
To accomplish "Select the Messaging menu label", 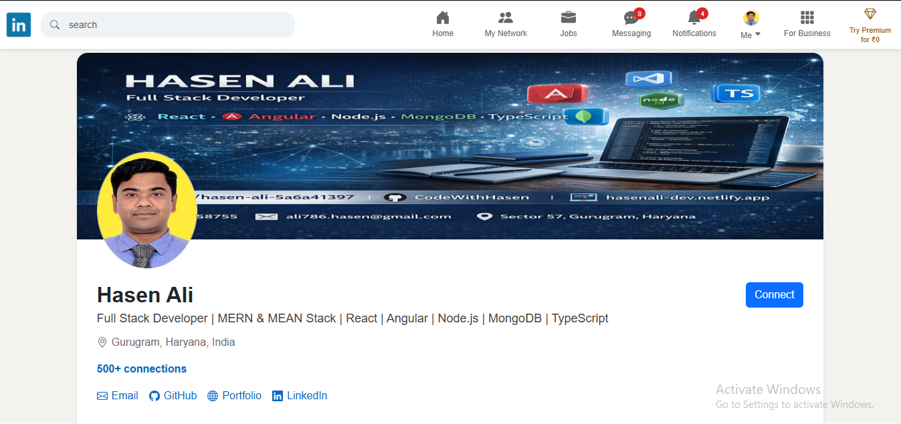I will point(631,33).
